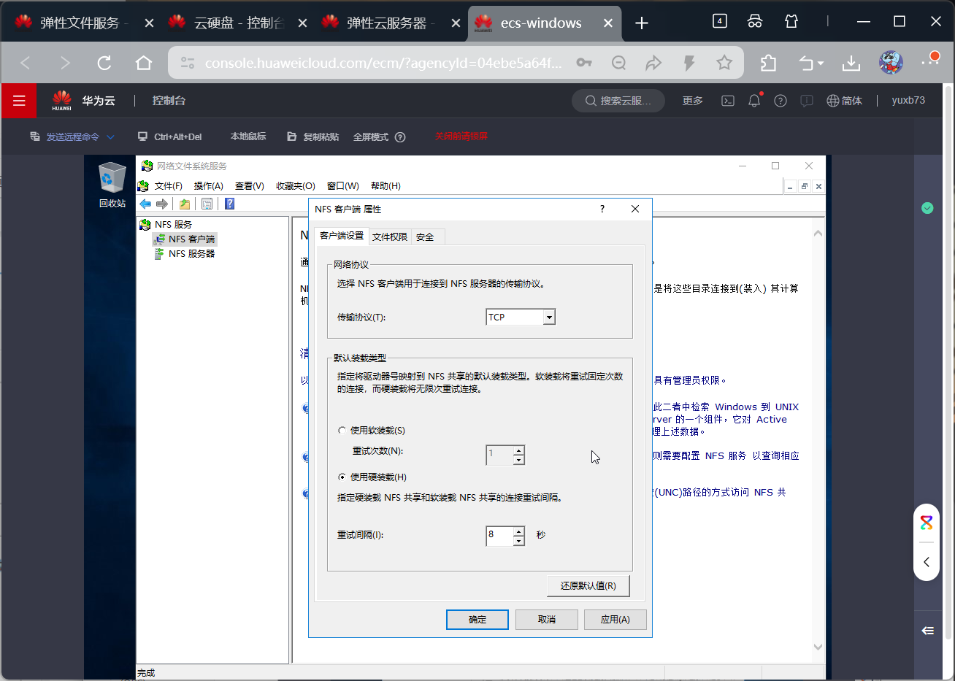Screen dimensions: 955x681
Task: Switch to the 安全 tab
Action: pyautogui.click(x=425, y=236)
